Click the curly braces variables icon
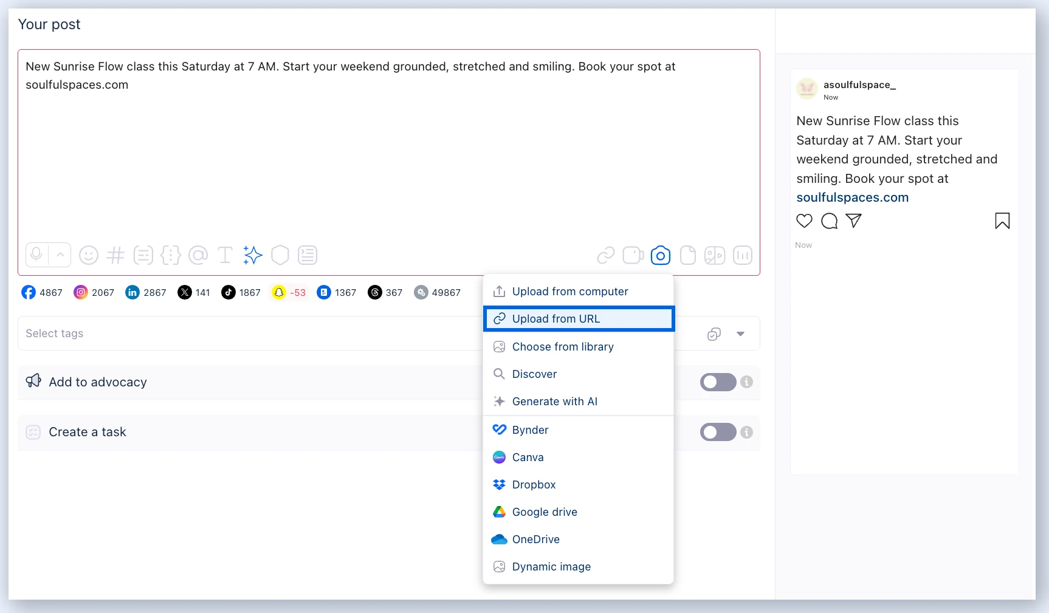This screenshot has width=1049, height=613. point(171,255)
